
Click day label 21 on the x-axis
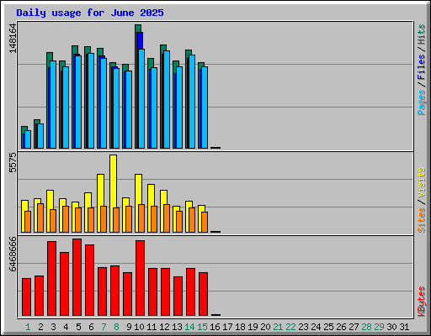[278, 327]
